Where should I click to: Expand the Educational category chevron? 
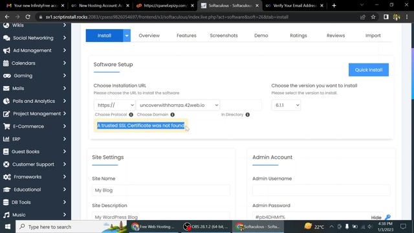65,190
